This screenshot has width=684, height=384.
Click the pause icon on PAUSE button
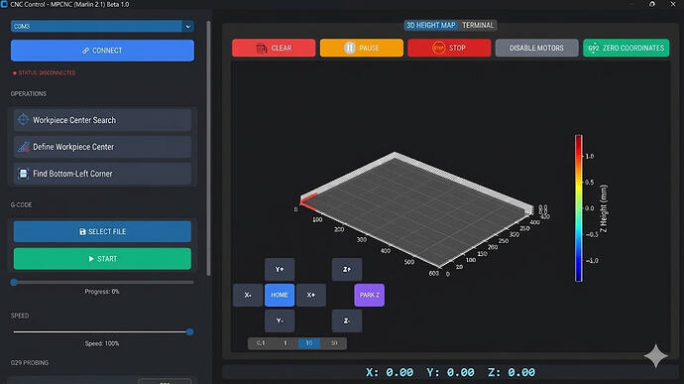coord(349,48)
